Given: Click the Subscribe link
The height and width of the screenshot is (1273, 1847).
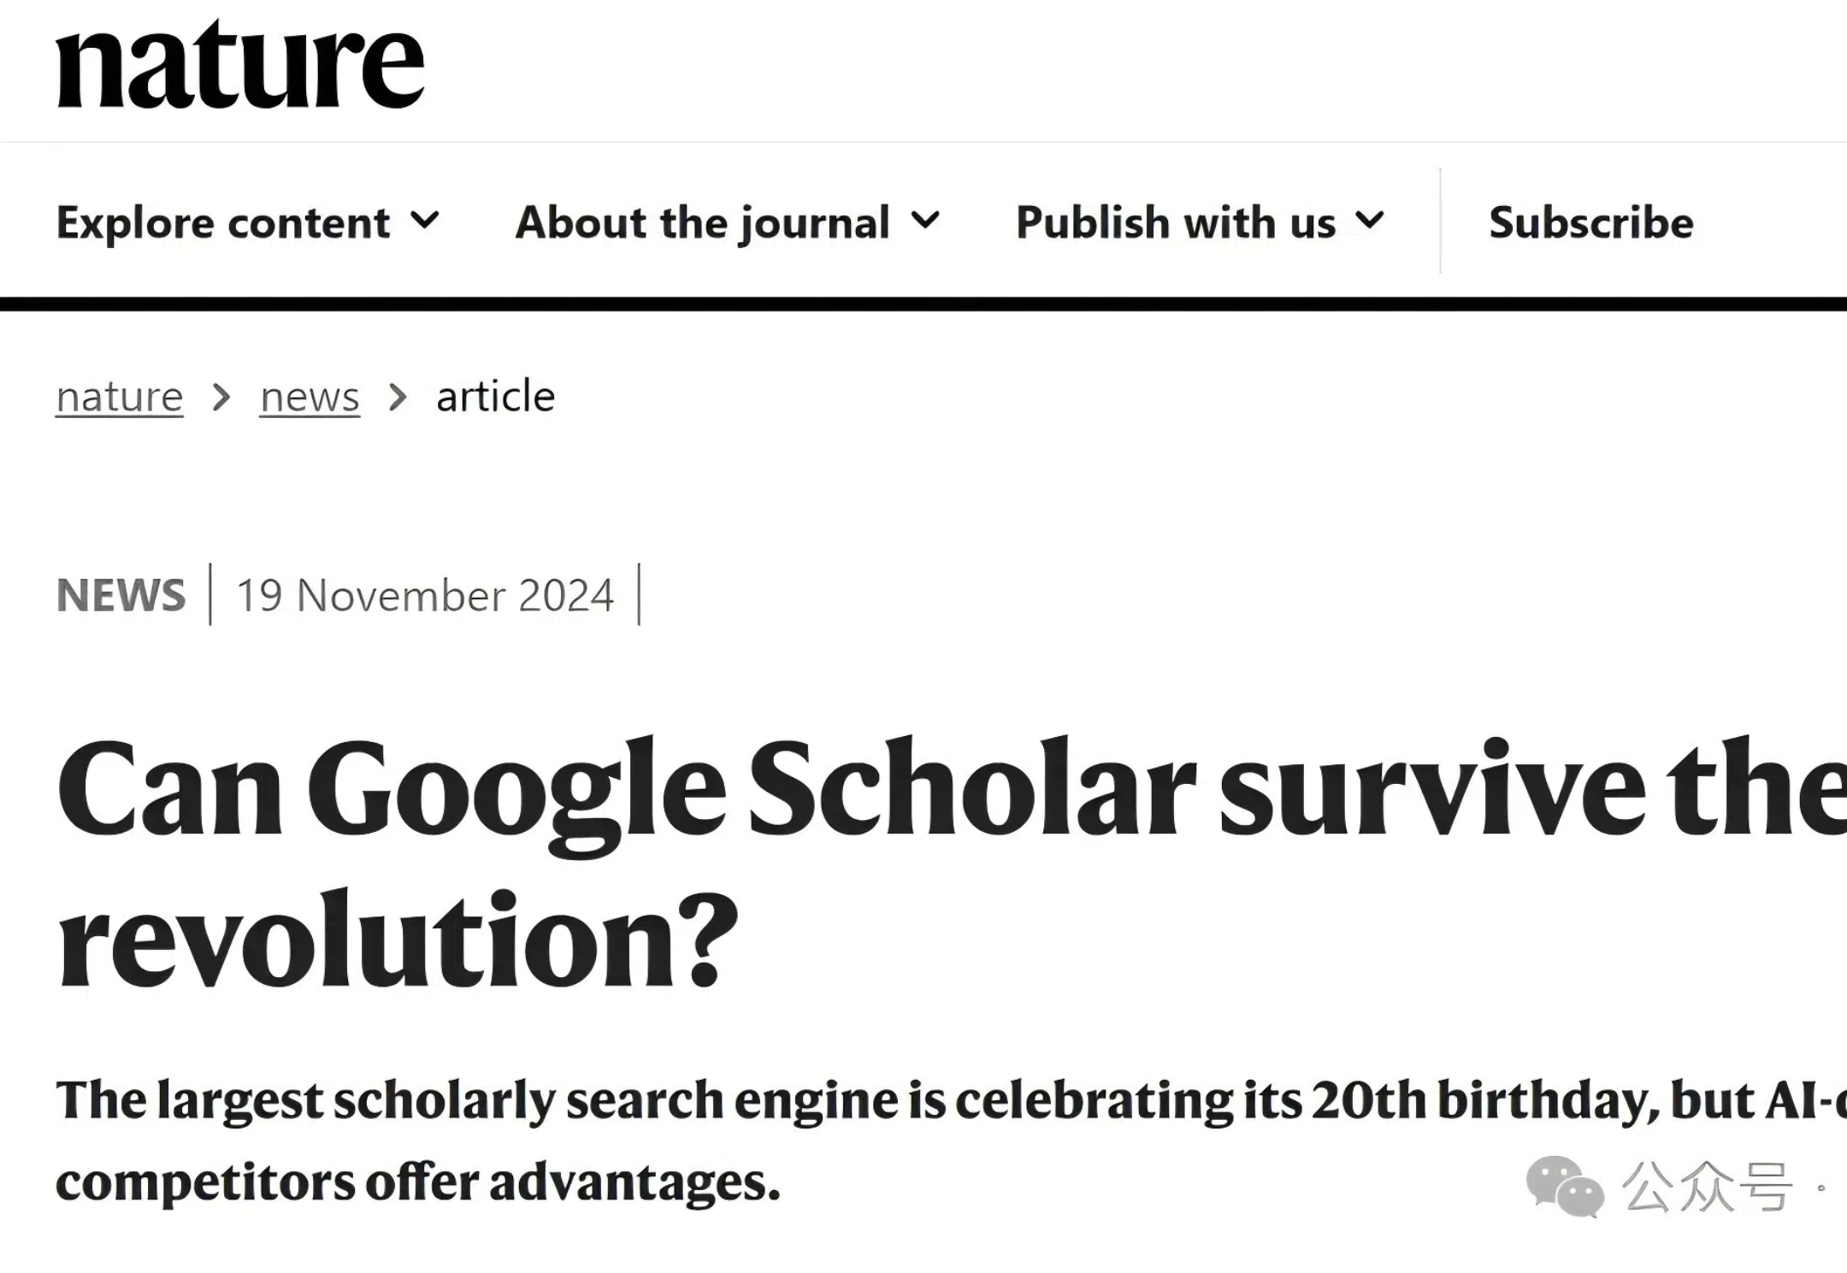Looking at the screenshot, I should (1591, 222).
